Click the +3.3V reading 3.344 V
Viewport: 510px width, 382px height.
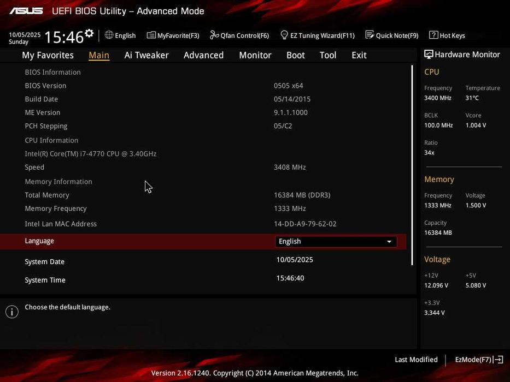pyautogui.click(x=434, y=313)
